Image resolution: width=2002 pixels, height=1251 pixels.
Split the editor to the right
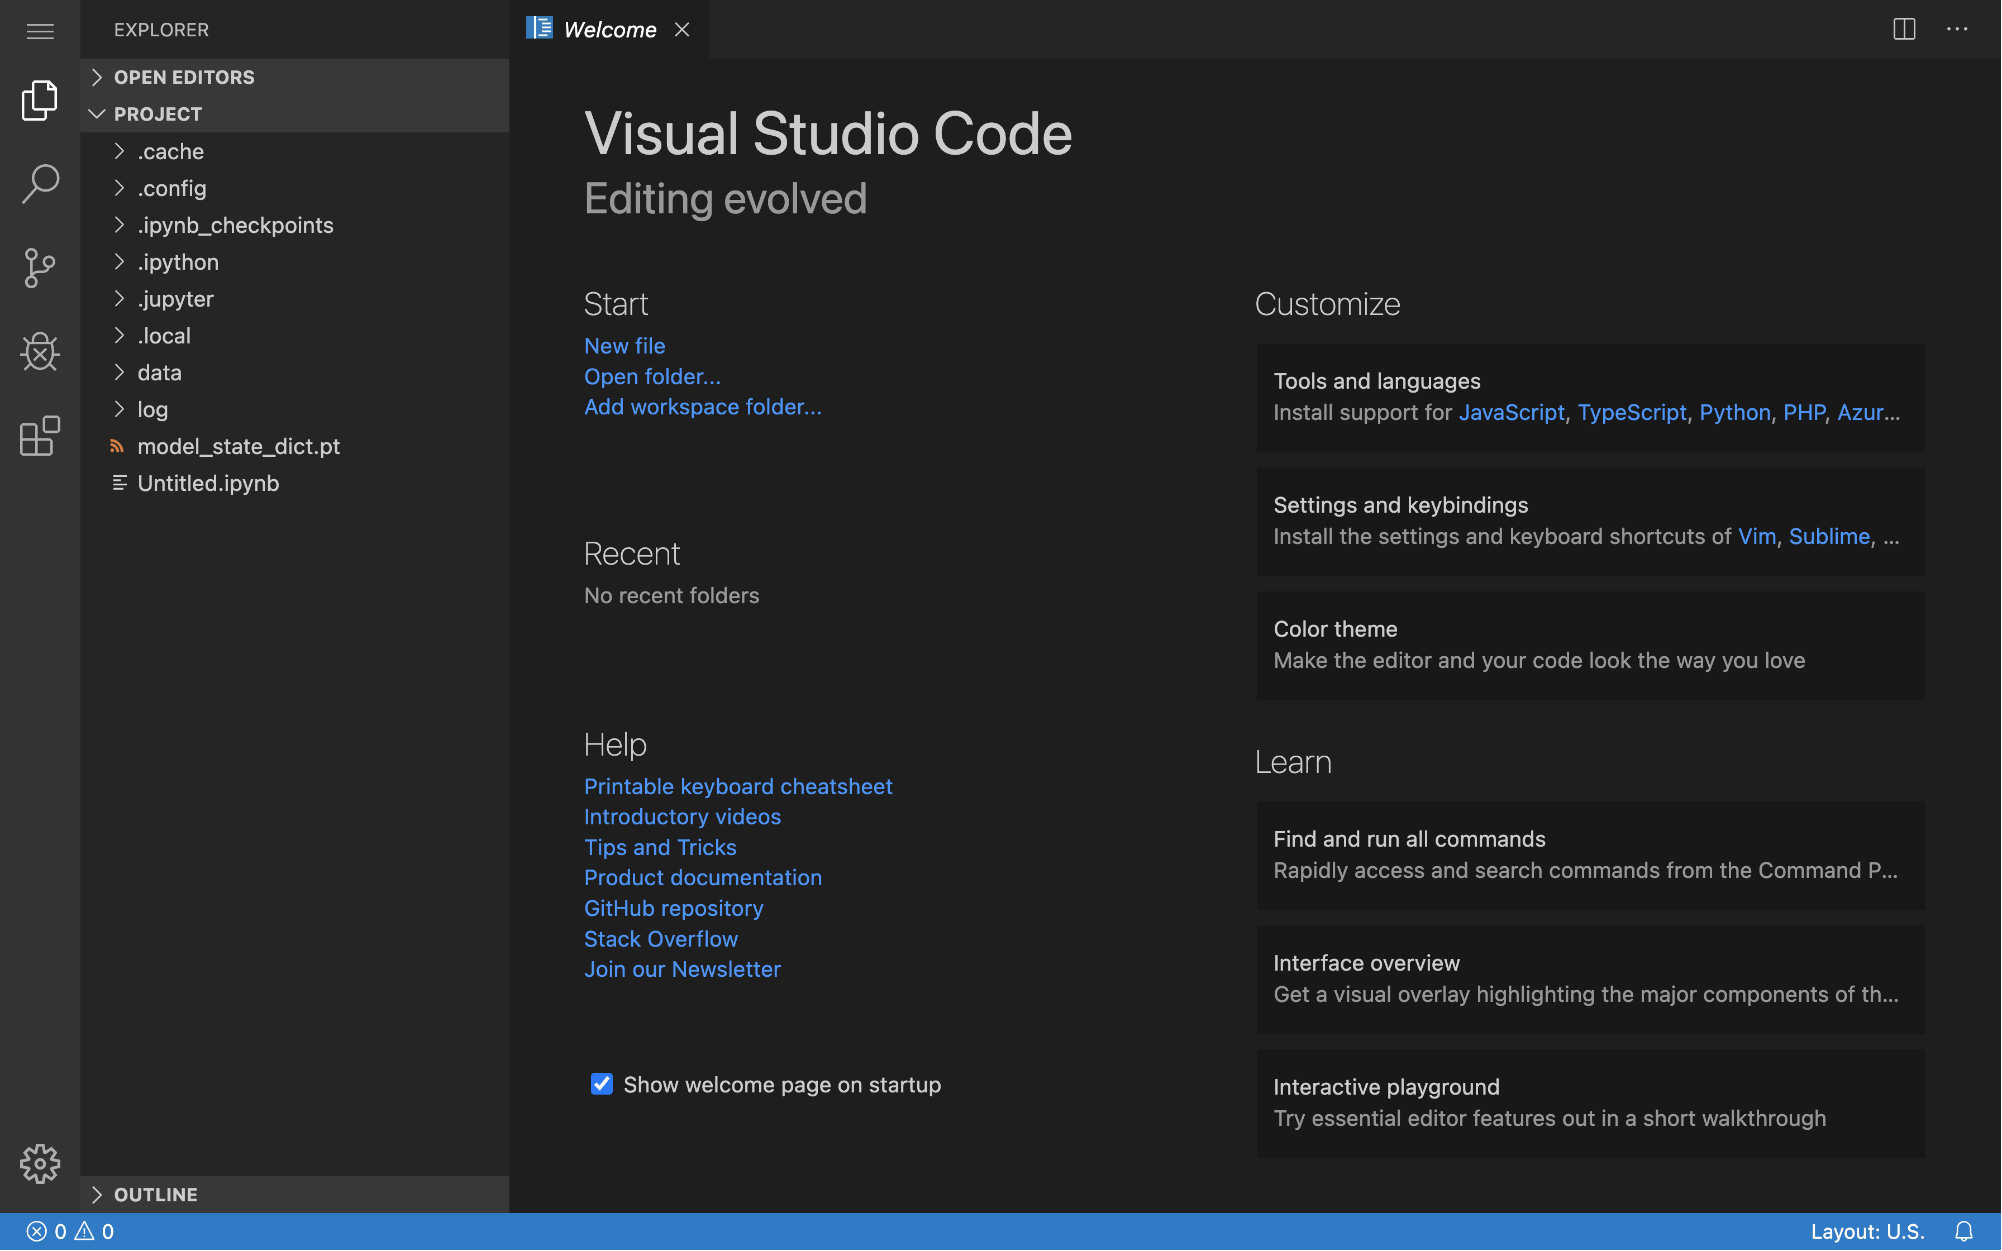point(1904,29)
